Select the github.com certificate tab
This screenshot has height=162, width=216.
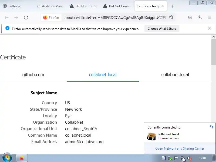[x=33, y=75]
